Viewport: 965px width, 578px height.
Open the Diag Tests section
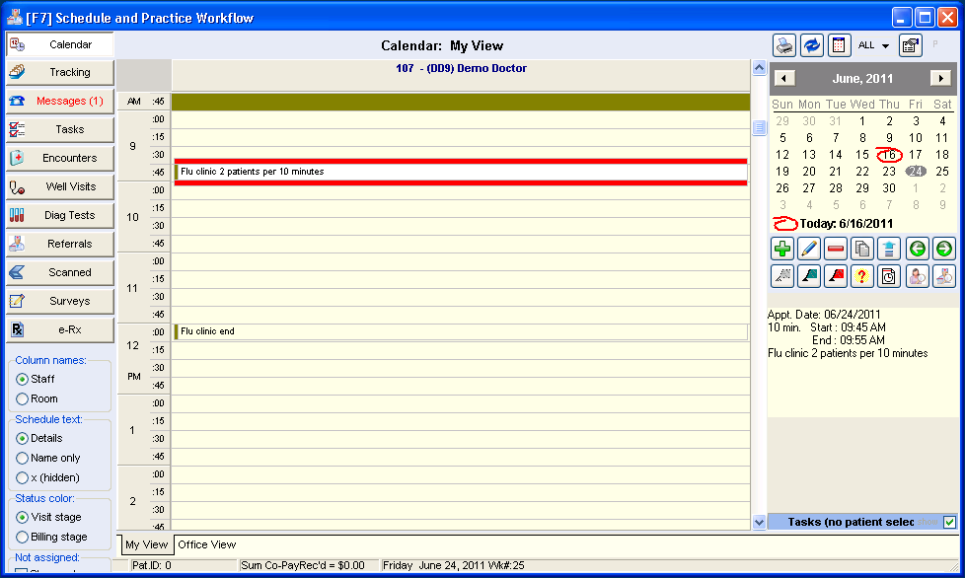60,215
